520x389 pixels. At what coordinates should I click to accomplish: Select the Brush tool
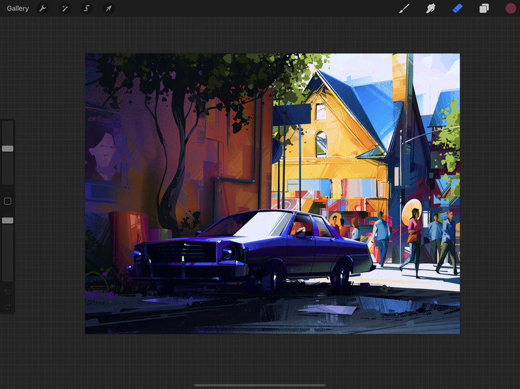pos(404,8)
